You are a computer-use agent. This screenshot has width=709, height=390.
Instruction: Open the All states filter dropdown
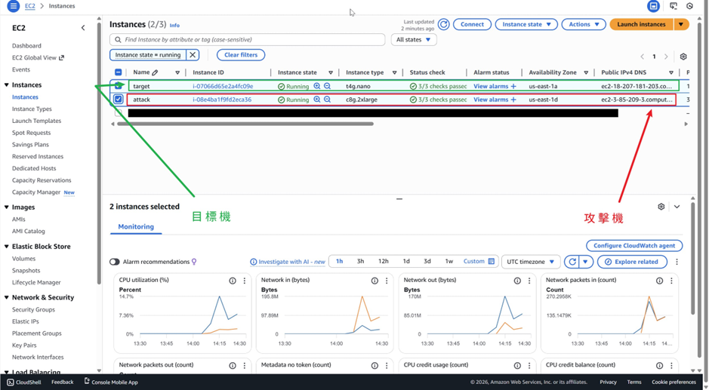coord(413,39)
